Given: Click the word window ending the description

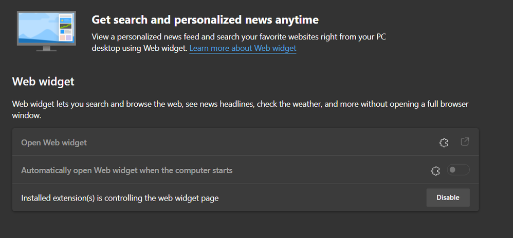Looking at the screenshot, I should tap(26, 116).
